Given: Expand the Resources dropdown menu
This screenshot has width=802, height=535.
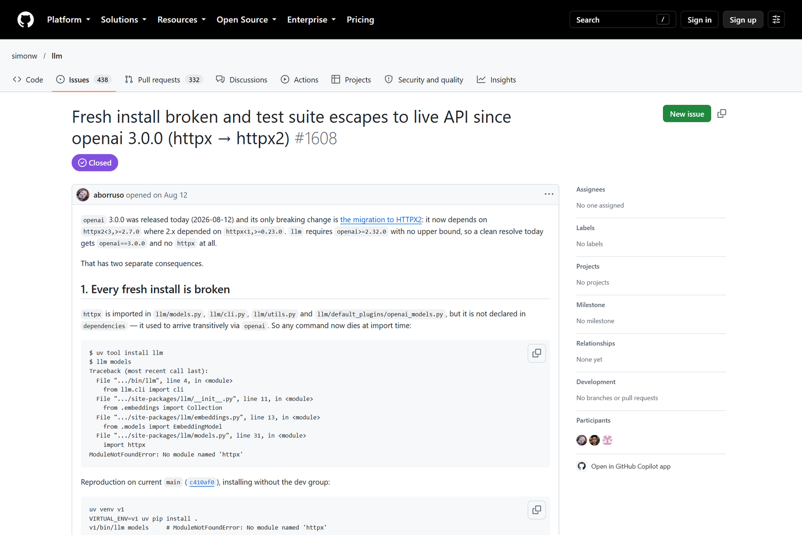Looking at the screenshot, I should point(181,20).
